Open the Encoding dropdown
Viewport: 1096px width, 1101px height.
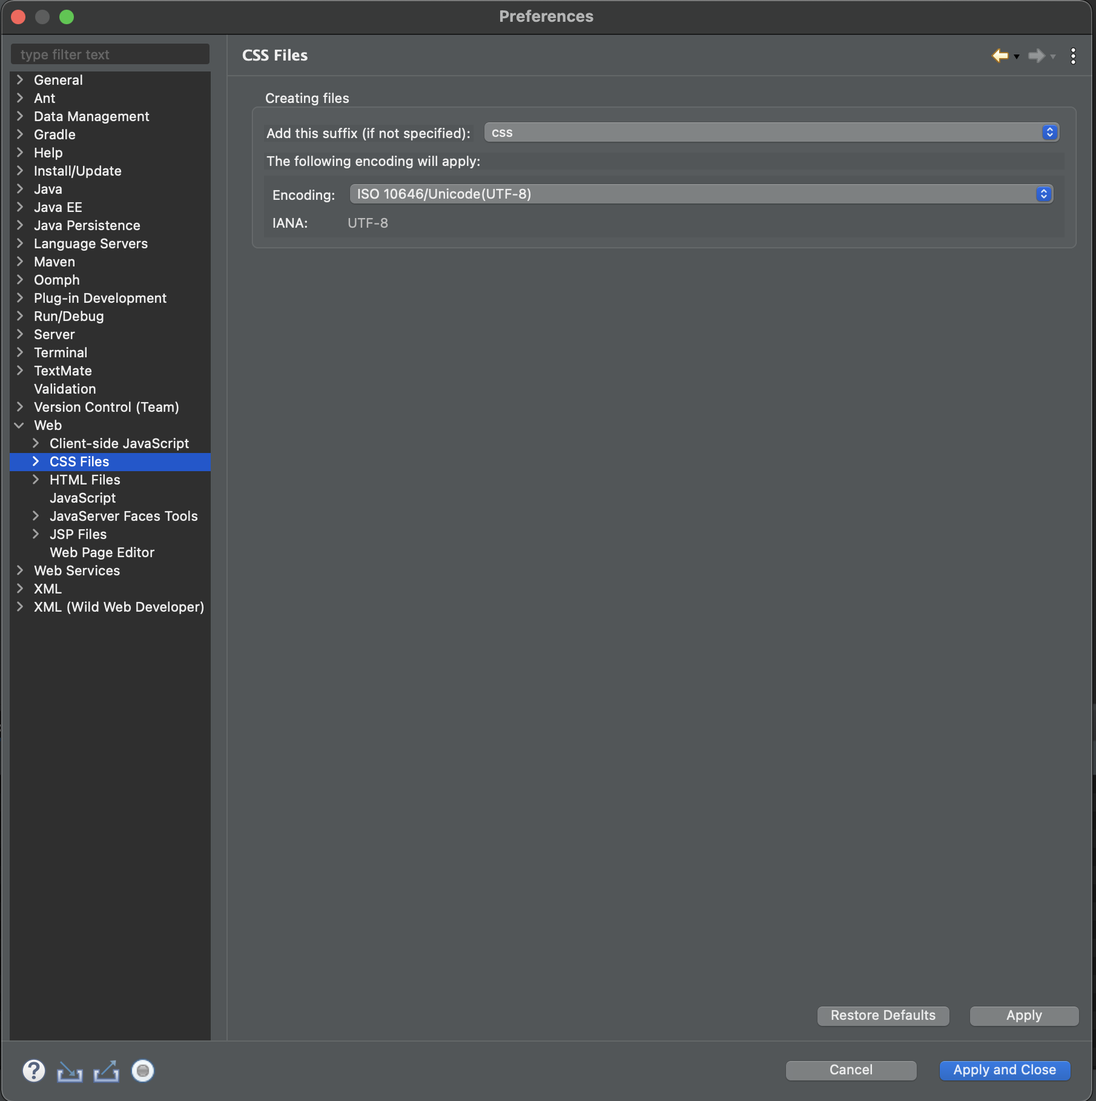[x=701, y=194]
